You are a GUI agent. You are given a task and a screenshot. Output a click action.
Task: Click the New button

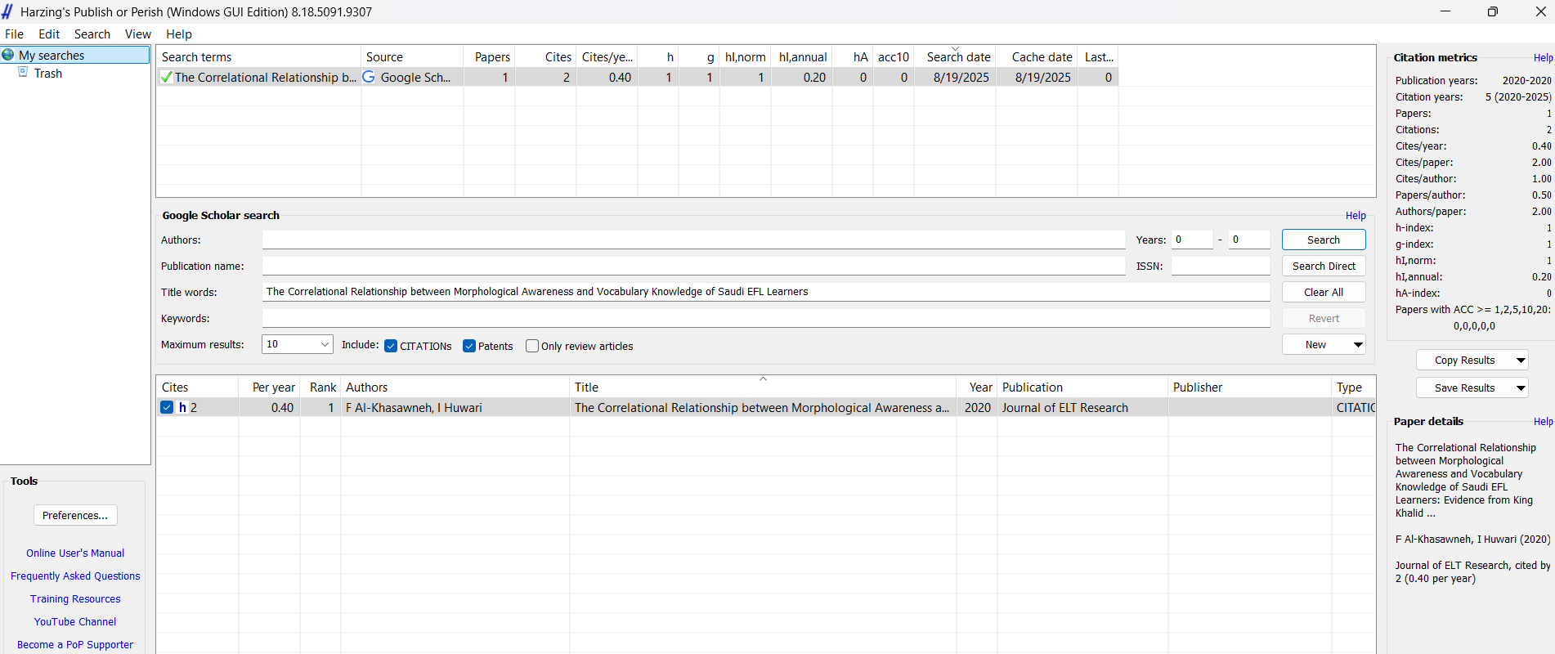coord(1315,345)
